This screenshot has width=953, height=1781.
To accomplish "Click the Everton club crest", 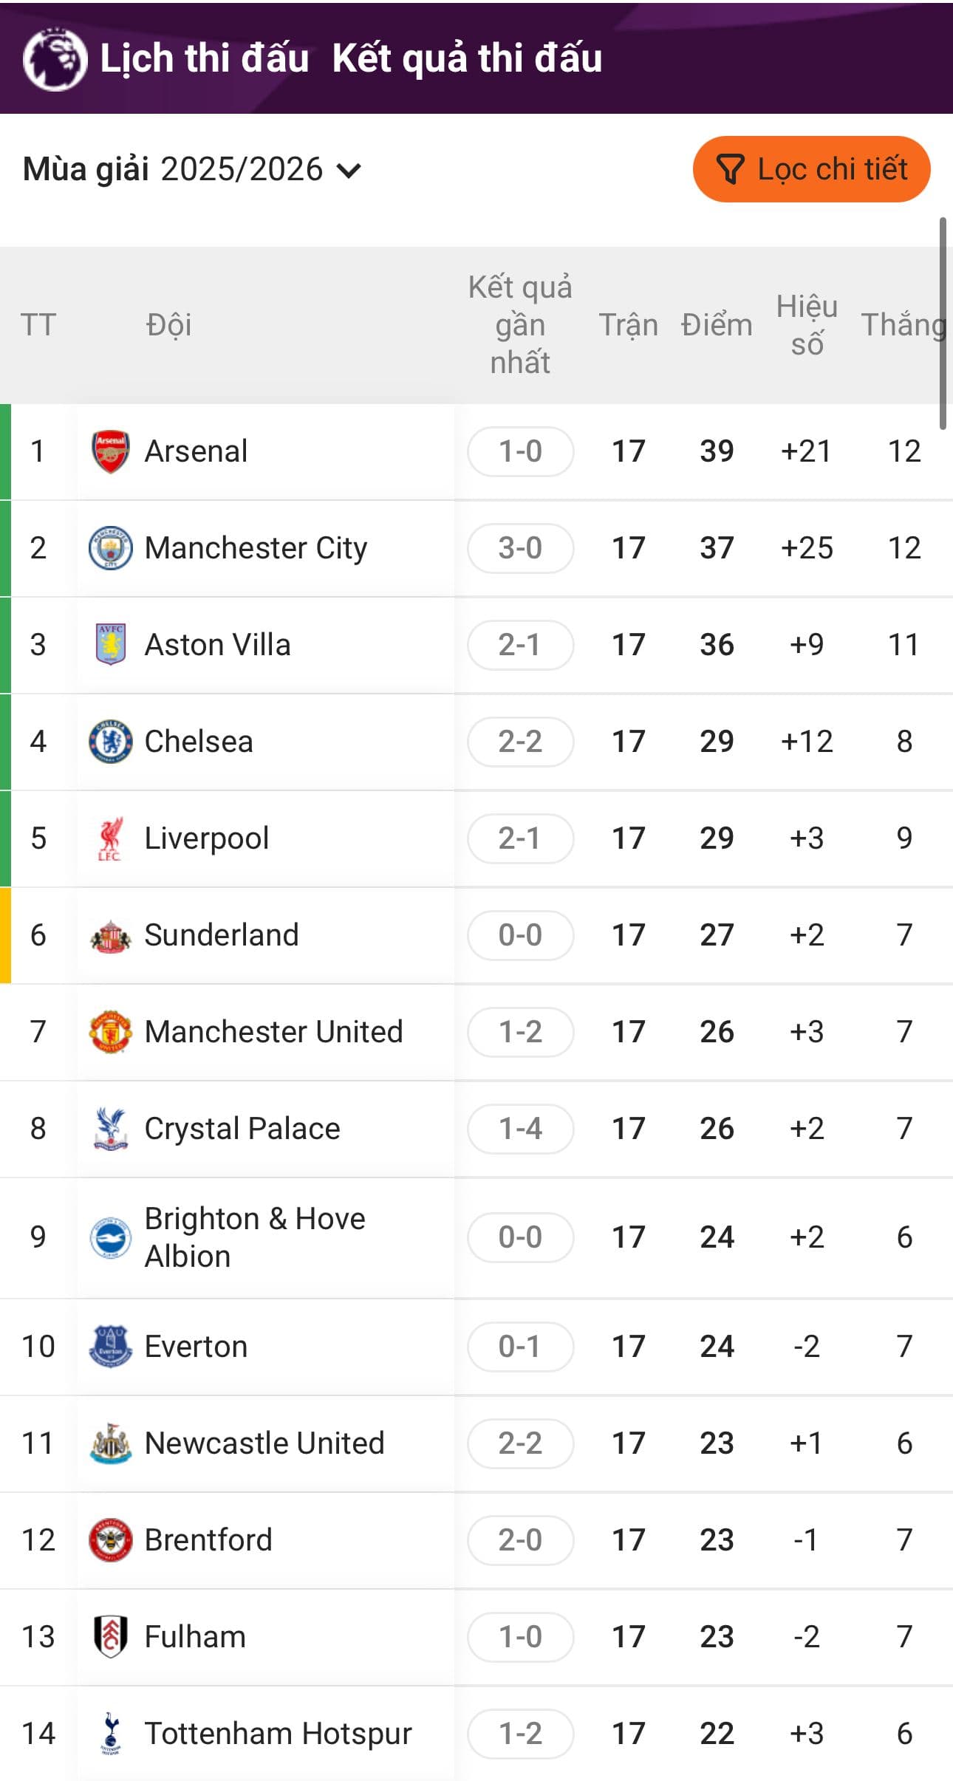I will click(x=110, y=1347).
